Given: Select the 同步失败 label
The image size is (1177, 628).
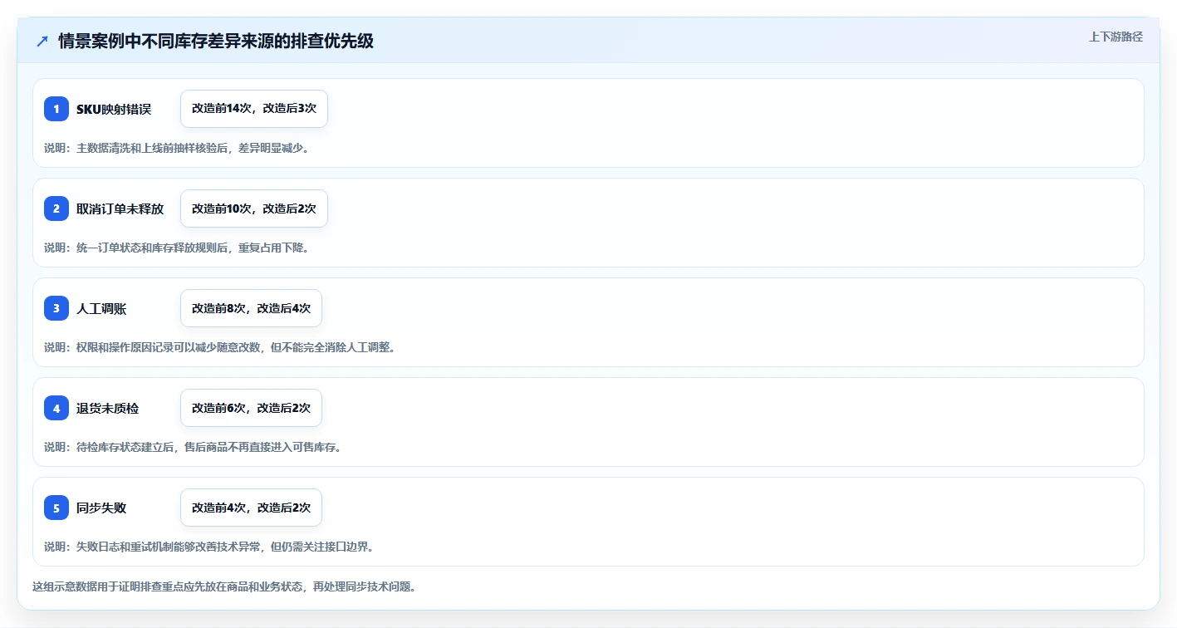Looking at the screenshot, I should point(101,508).
